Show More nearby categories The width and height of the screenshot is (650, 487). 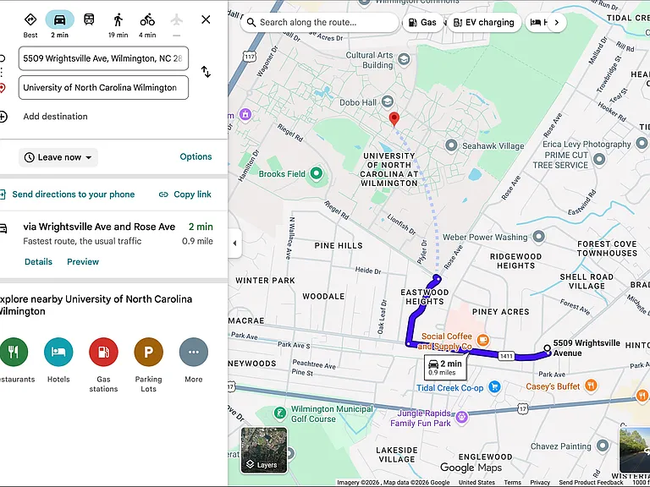click(194, 352)
